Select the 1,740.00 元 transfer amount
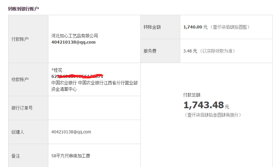The image size is (273, 167). click(x=195, y=27)
